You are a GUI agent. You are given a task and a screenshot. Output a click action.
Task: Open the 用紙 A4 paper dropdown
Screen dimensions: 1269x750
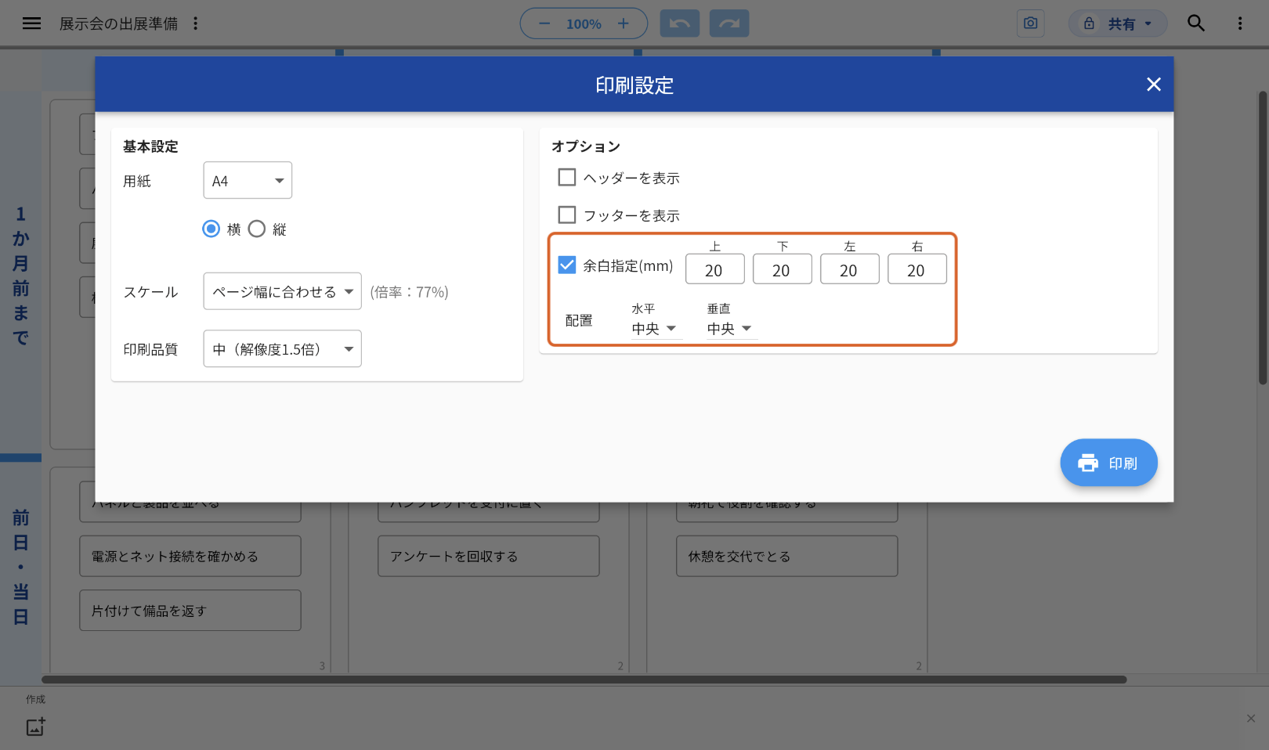tap(248, 181)
